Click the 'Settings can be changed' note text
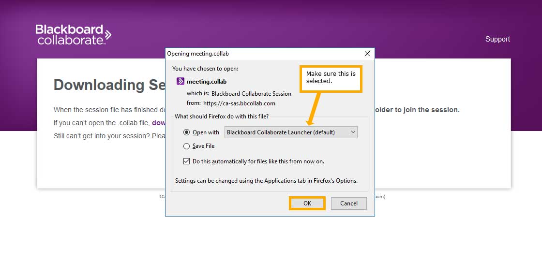 (266, 180)
